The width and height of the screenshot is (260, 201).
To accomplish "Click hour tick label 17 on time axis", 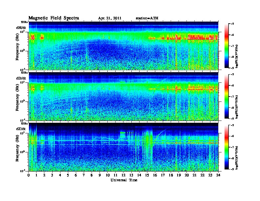I will tap(163, 175).
